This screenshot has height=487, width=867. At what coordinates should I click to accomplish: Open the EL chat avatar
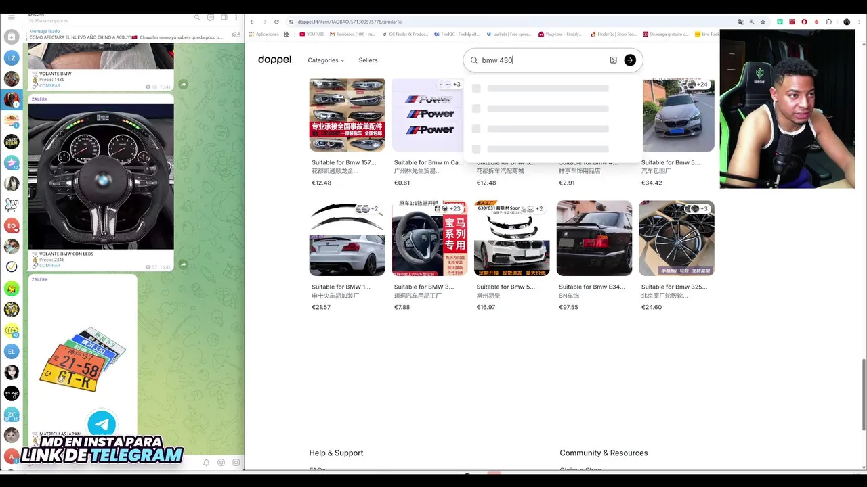pos(12,351)
